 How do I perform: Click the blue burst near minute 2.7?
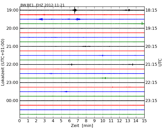41,19
